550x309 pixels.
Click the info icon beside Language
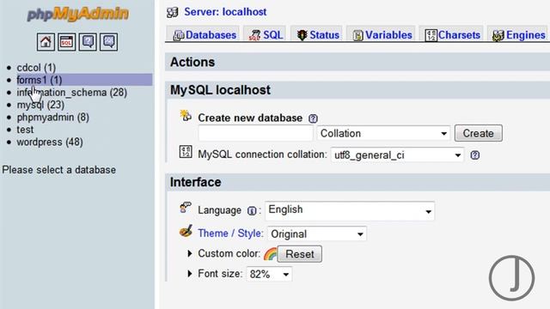click(252, 210)
